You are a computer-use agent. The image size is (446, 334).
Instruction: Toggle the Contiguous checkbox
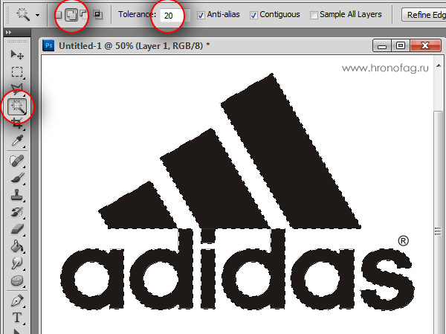253,15
